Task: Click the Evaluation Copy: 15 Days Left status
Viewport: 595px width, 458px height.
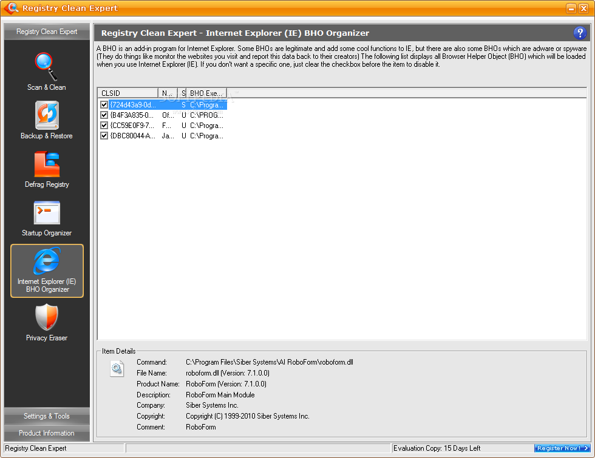Action: click(x=437, y=448)
